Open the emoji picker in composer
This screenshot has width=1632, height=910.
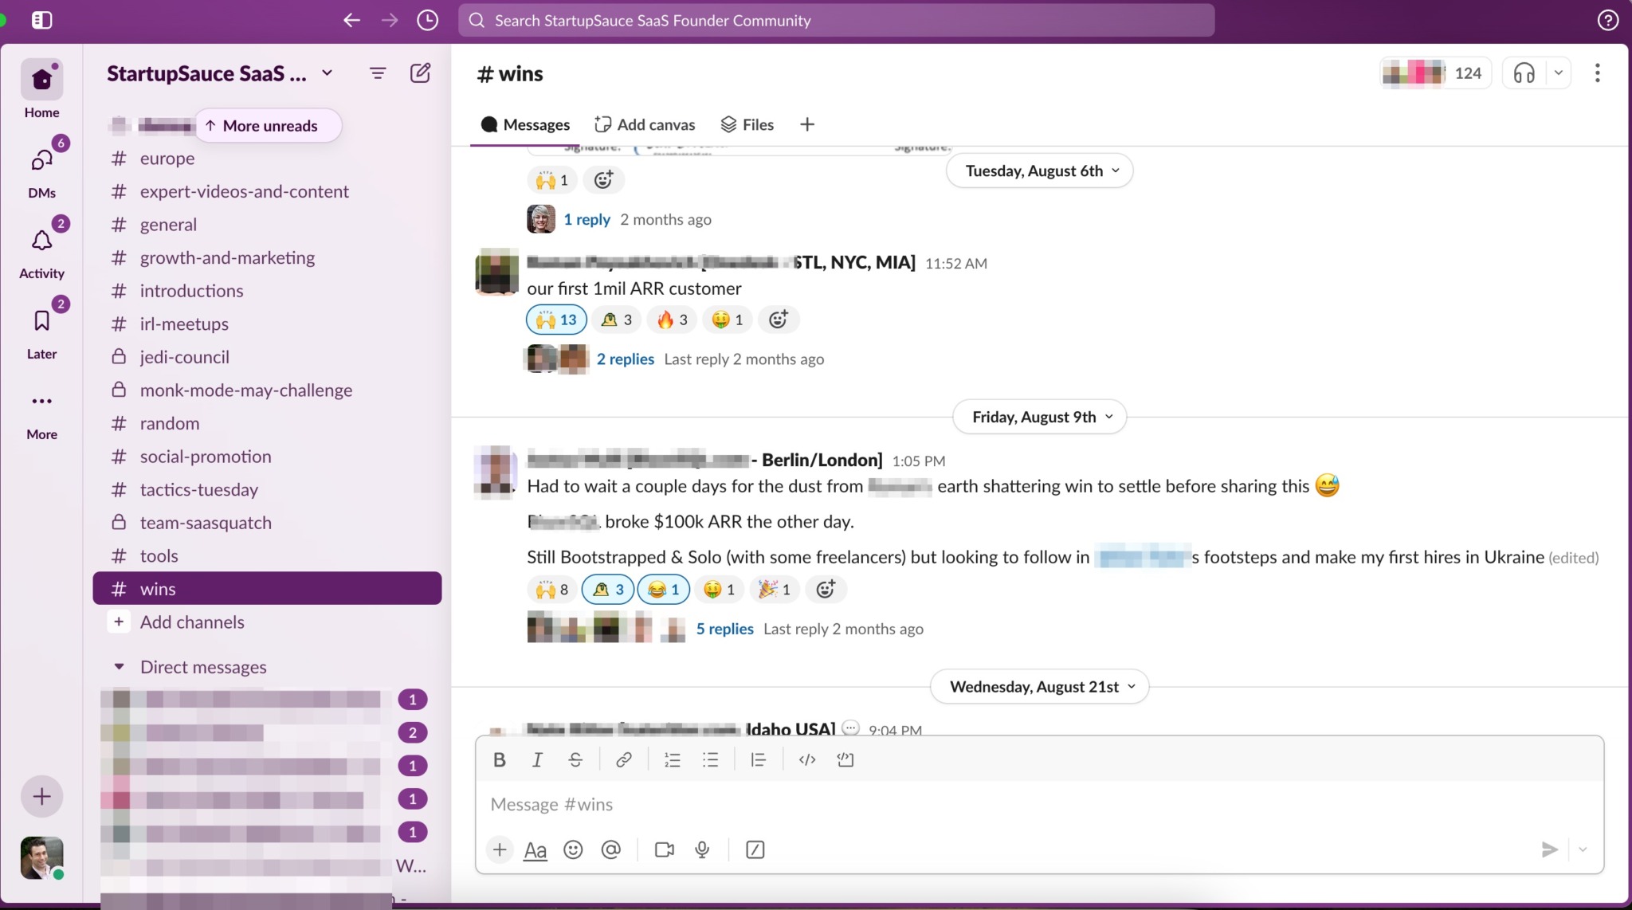[573, 849]
